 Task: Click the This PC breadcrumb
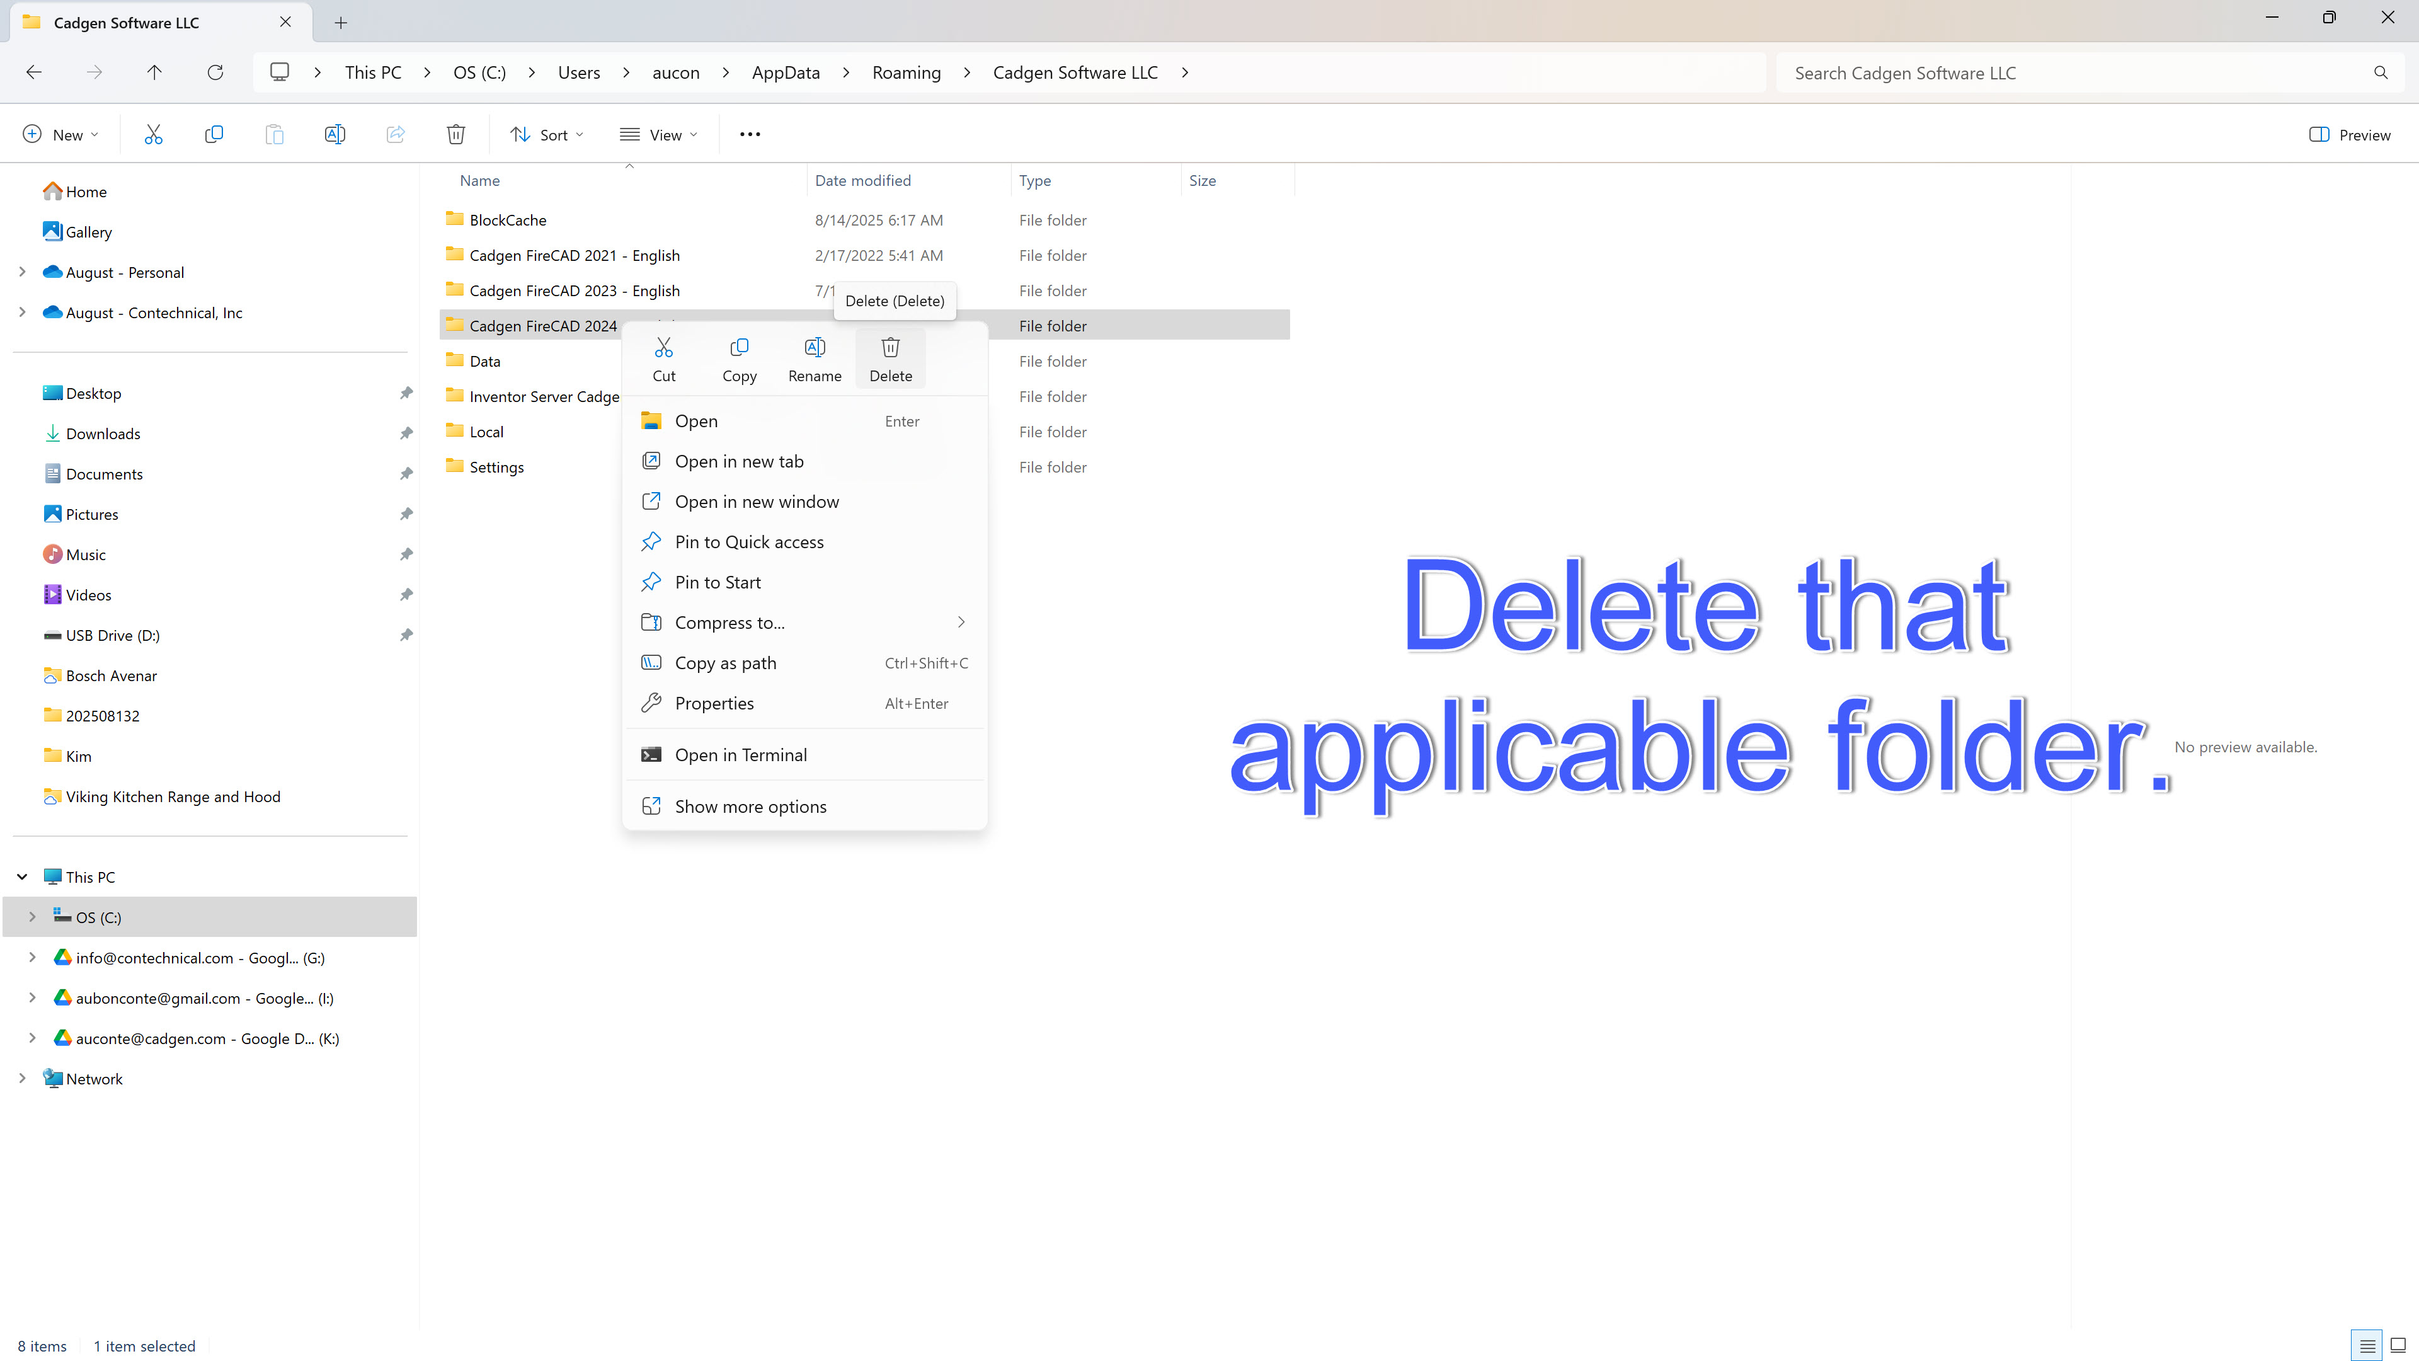(373, 72)
